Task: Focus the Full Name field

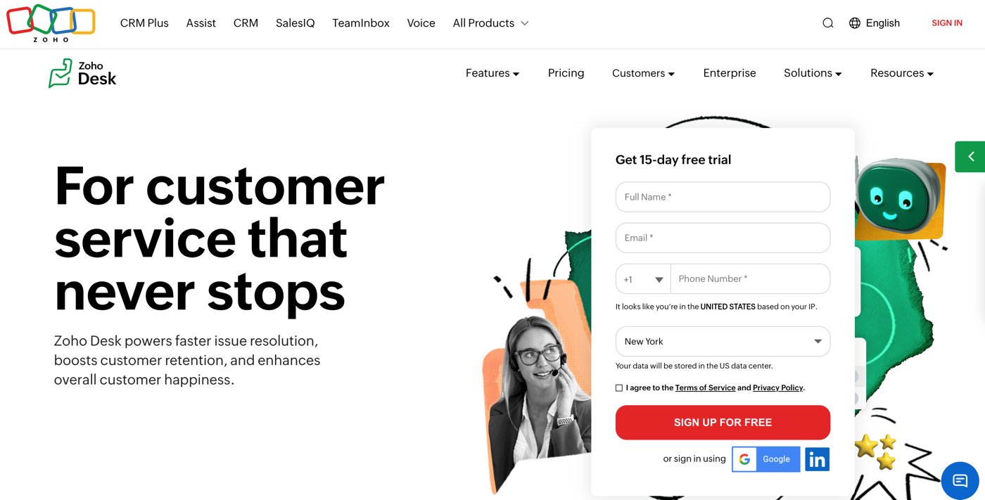Action: click(723, 197)
